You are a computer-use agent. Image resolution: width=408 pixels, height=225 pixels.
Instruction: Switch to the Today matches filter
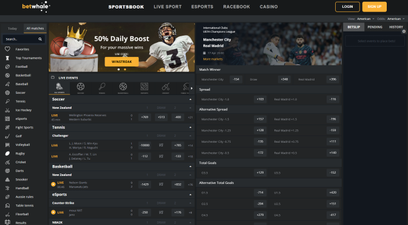pyautogui.click(x=12, y=28)
